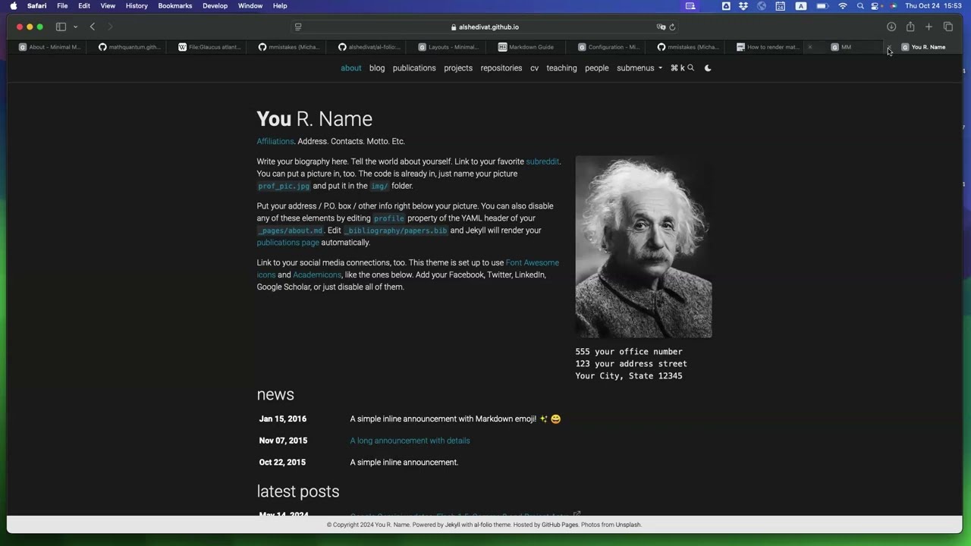
Task: Click the translate icon in address bar
Action: [x=661, y=27]
